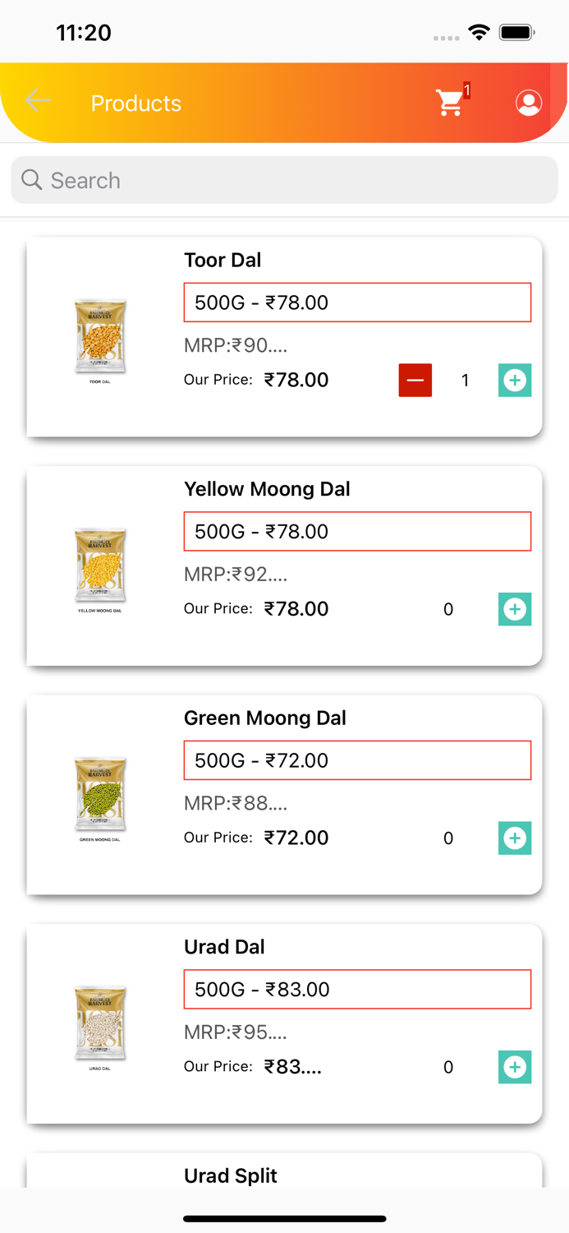
Task: Tap the back arrow in header
Action: tap(38, 101)
